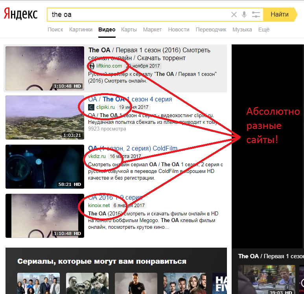Click the Найти search button

coord(280,14)
